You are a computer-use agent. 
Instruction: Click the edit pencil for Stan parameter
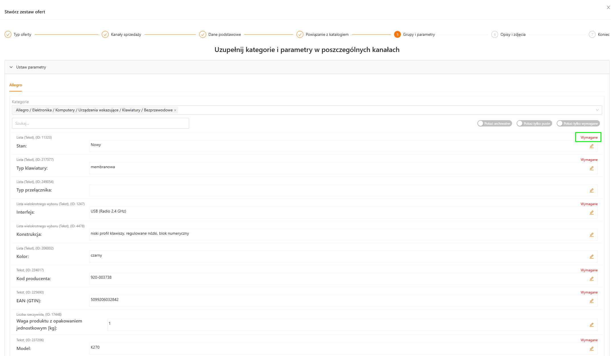coord(591,146)
